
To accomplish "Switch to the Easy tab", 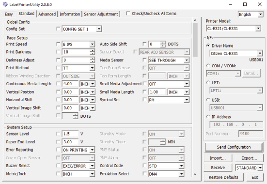I will coord(9,14).
